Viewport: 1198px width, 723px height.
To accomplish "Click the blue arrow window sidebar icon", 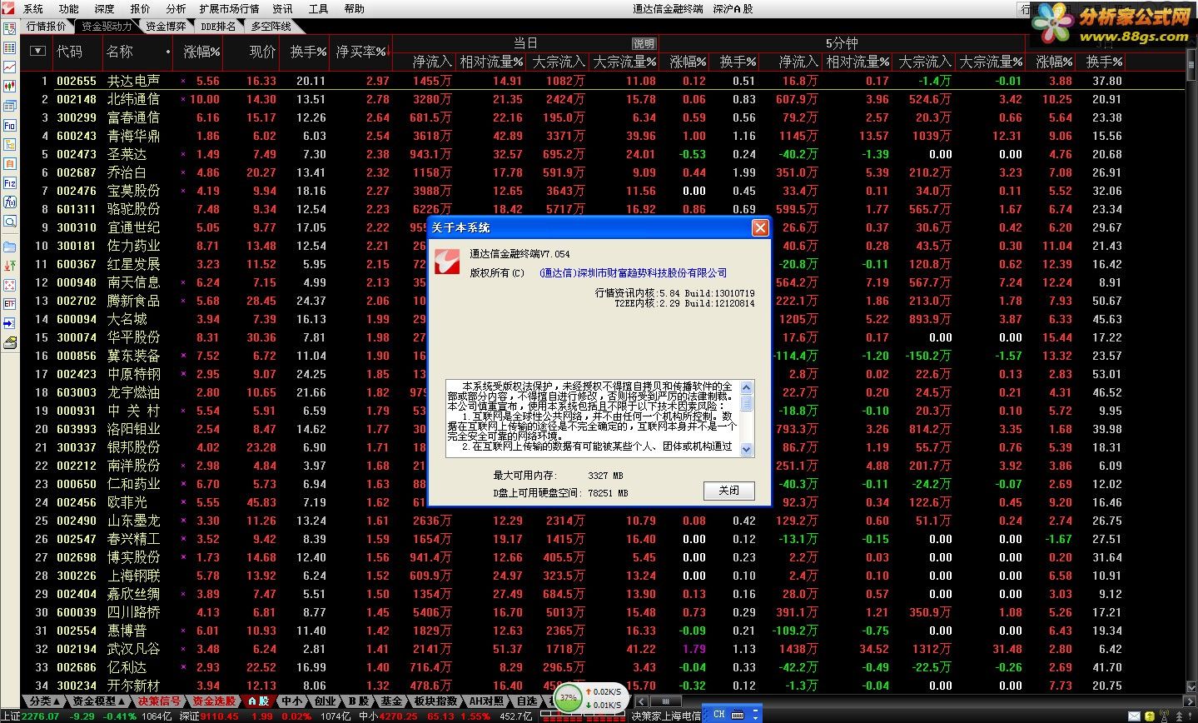I will point(10,323).
